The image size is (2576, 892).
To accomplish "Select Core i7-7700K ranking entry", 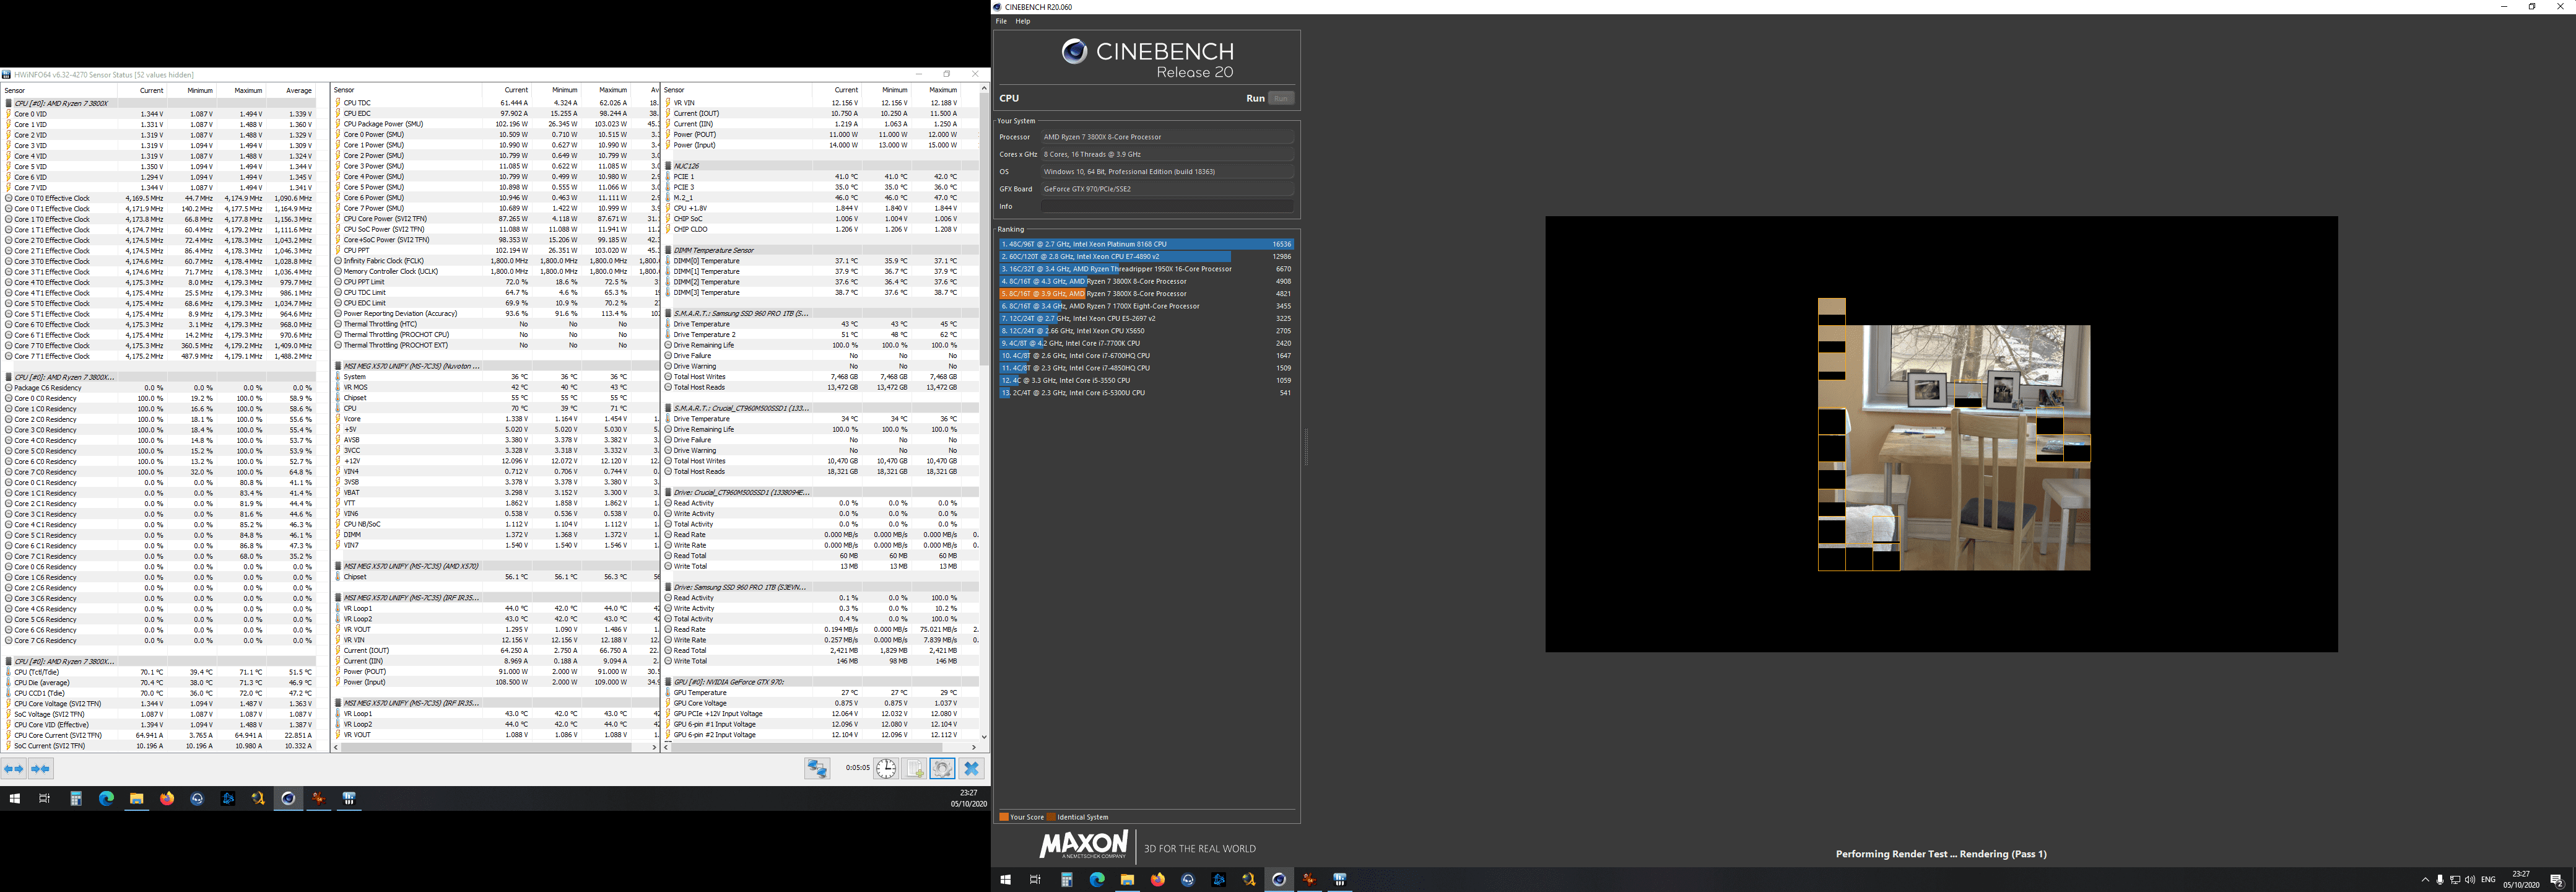I will [x=1146, y=343].
